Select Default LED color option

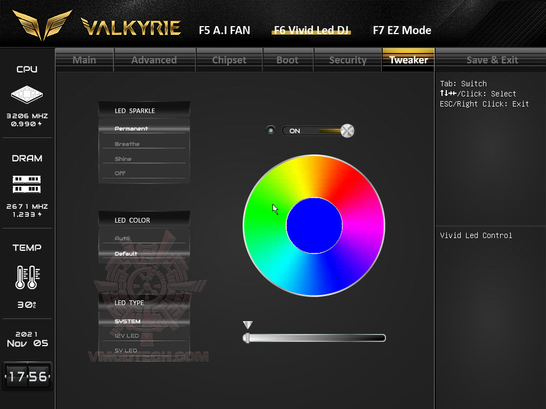click(144, 253)
